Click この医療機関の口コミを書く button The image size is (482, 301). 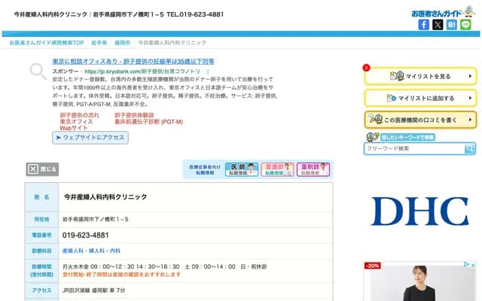point(420,120)
